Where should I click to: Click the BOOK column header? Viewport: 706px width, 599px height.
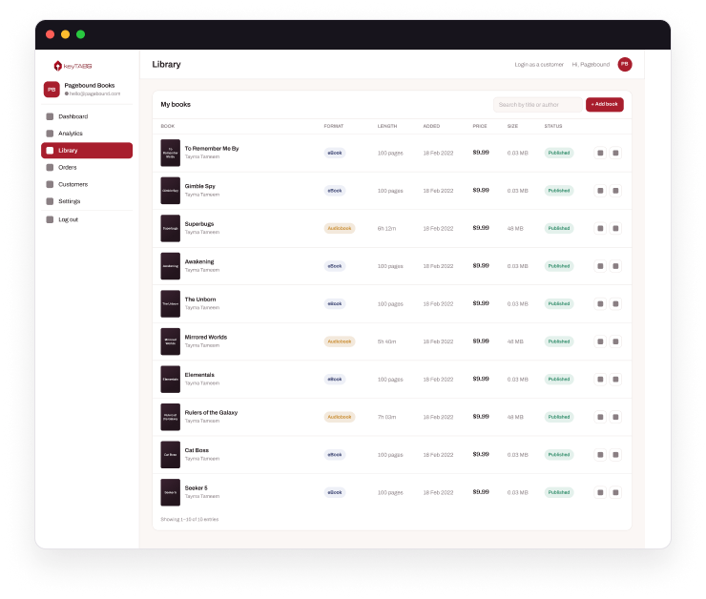[168, 127]
